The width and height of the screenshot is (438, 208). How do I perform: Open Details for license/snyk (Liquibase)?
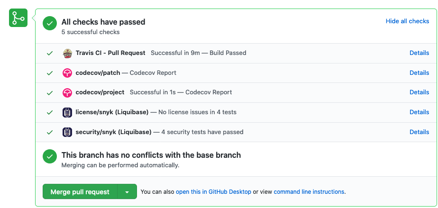click(420, 112)
